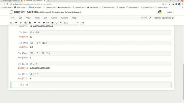Viewport: 184px width, 103px height.
Task: Open the Automate the... bookmark
Action: click(x=64, y=7)
